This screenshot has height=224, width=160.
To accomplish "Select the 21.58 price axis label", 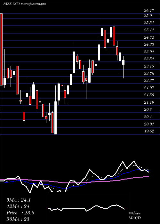I will tap(149, 95).
